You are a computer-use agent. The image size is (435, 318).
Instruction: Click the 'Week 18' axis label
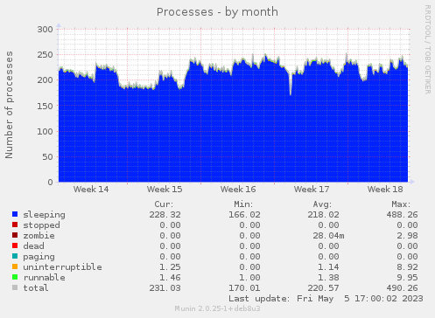385,190
